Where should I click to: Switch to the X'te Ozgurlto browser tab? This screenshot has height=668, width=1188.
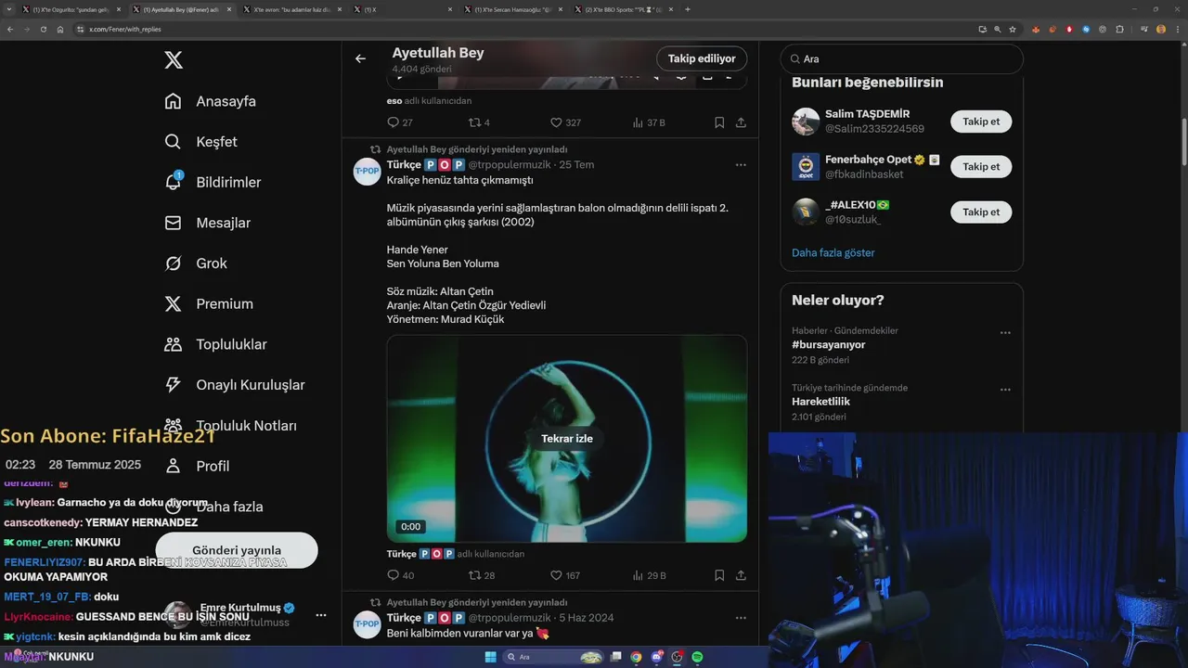[72, 9]
